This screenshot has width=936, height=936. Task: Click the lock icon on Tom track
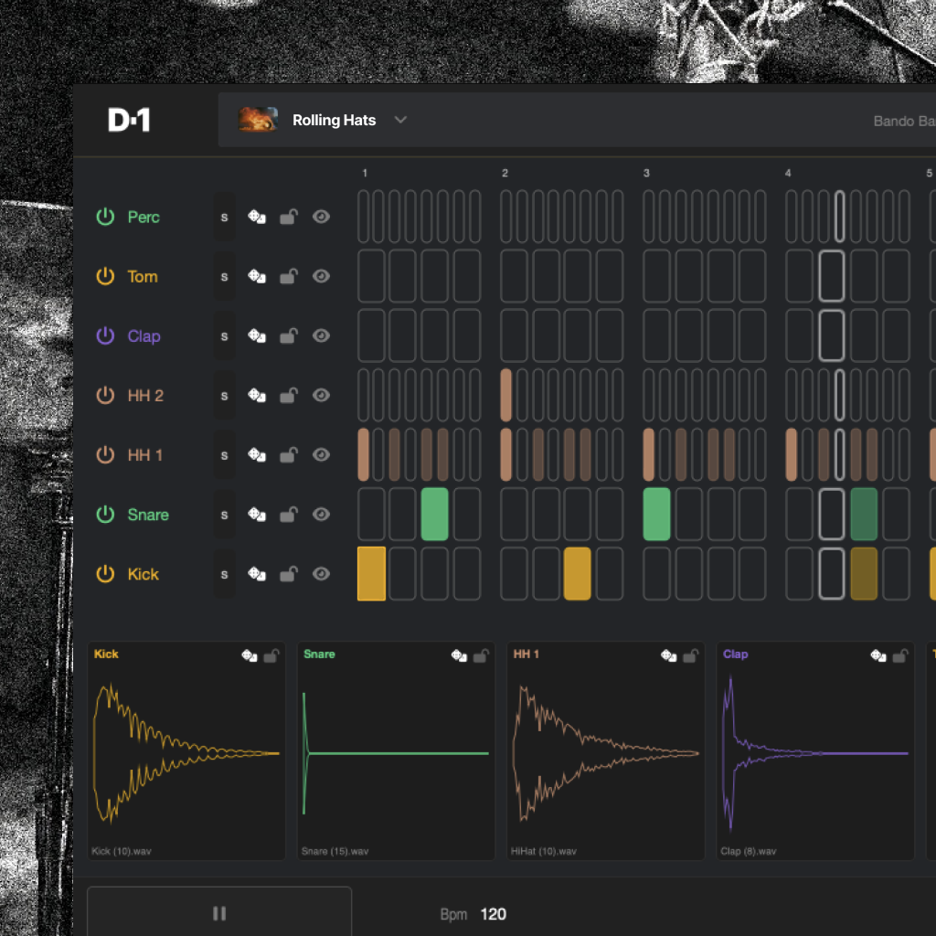(288, 276)
